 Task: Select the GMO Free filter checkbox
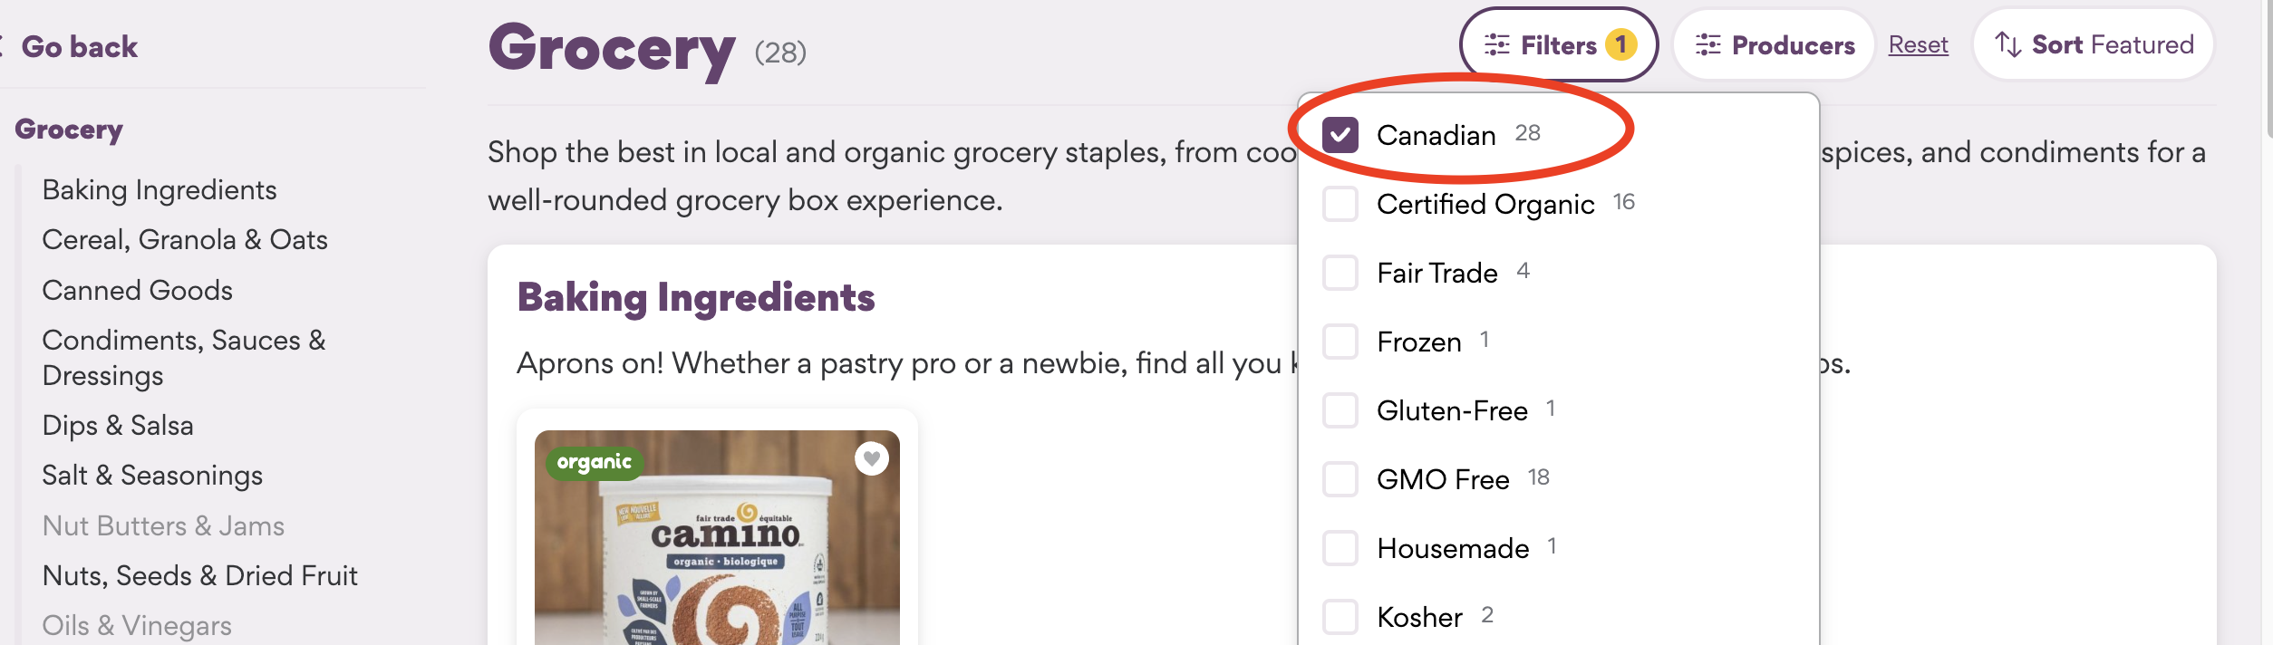click(x=1340, y=479)
